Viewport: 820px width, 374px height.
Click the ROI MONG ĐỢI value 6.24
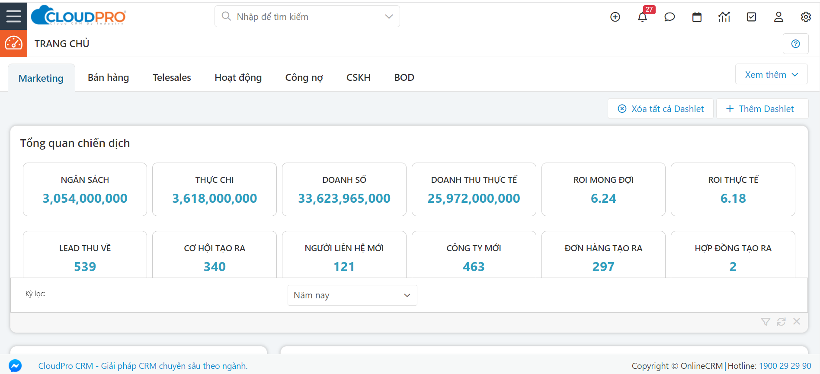[x=603, y=198]
